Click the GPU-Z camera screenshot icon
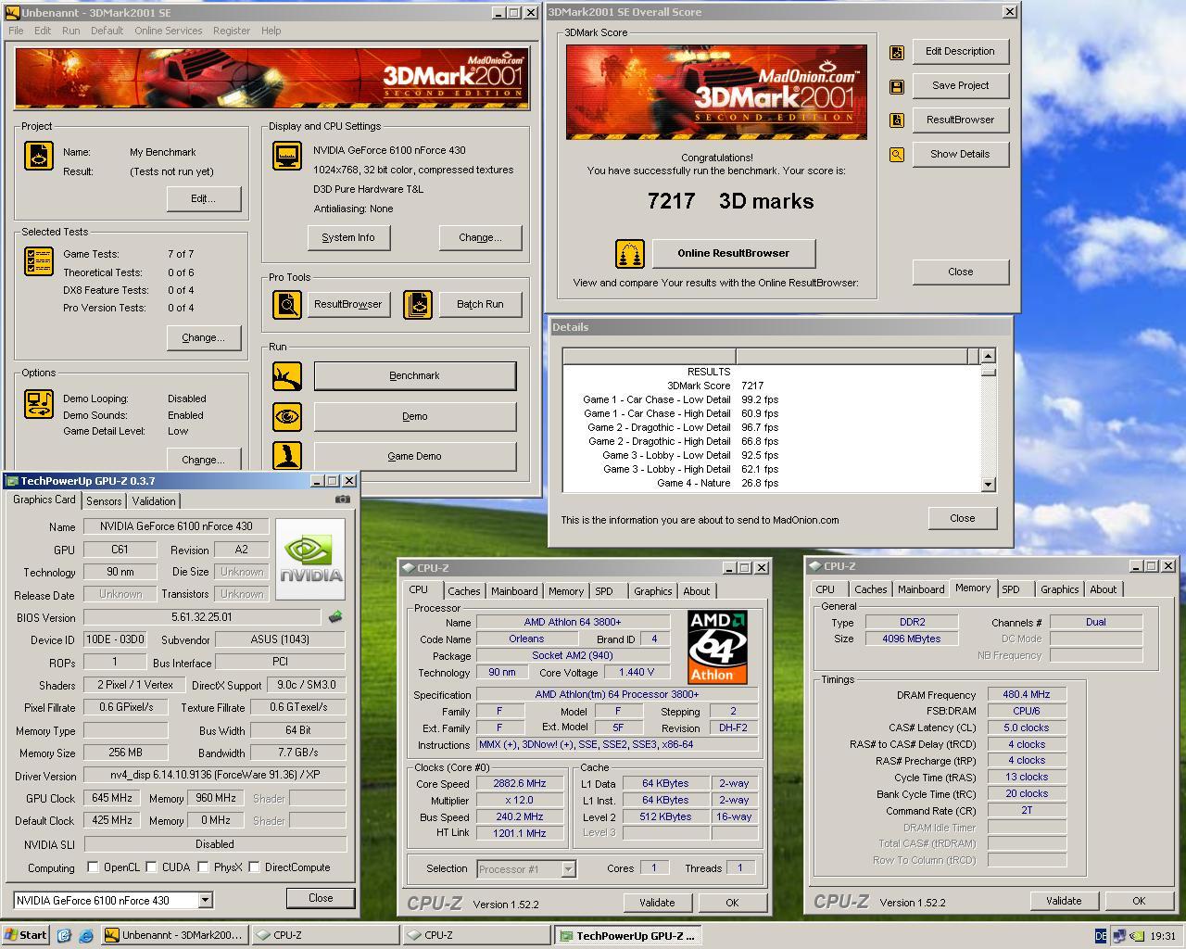 point(343,500)
